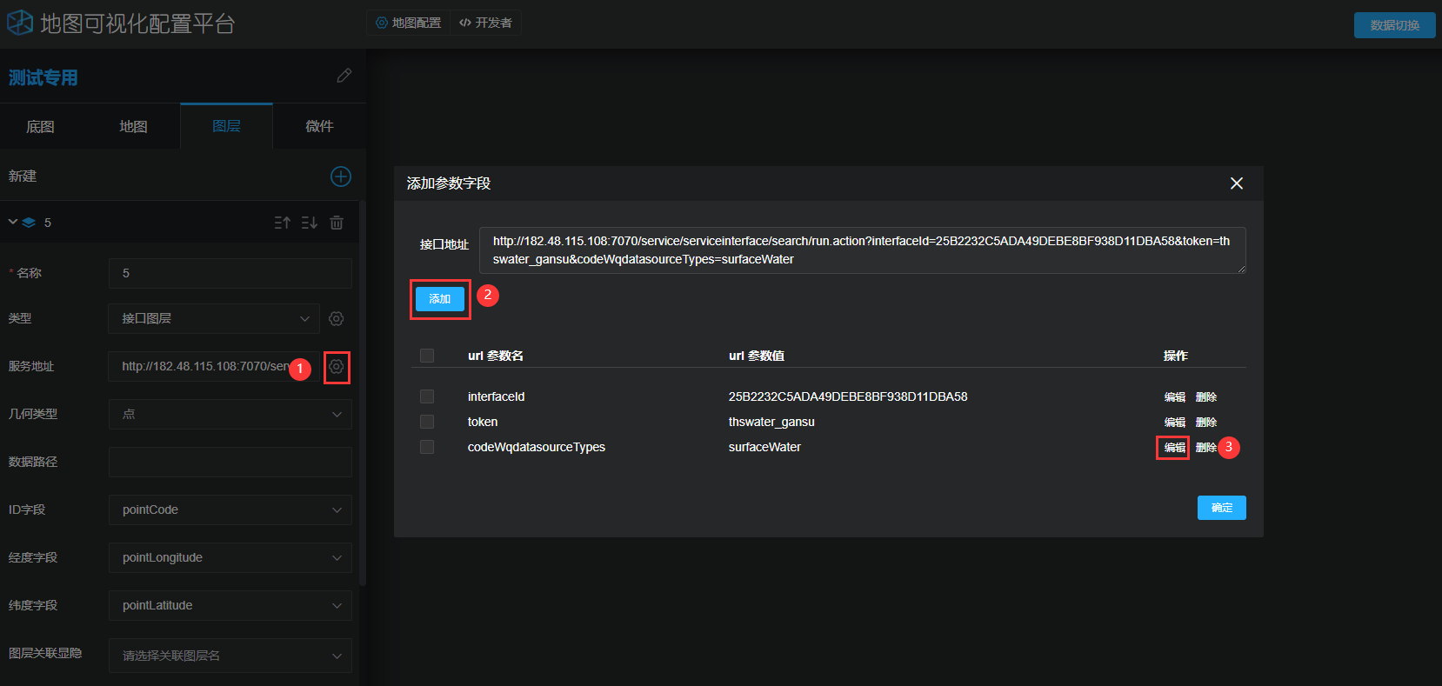
Task: Switch to the 底图 tab
Action: pos(41,127)
